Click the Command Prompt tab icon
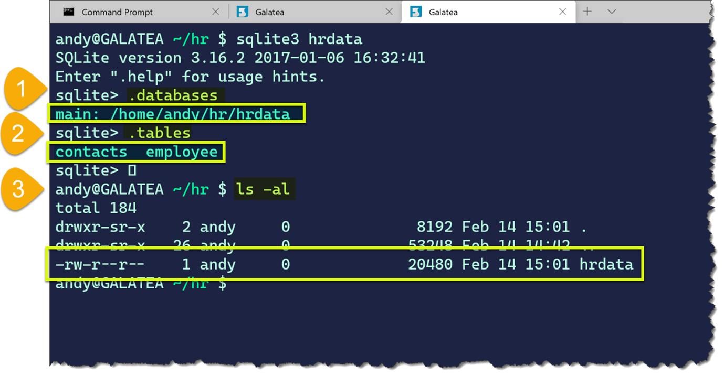Image resolution: width=724 pixels, height=376 pixels. coord(69,12)
